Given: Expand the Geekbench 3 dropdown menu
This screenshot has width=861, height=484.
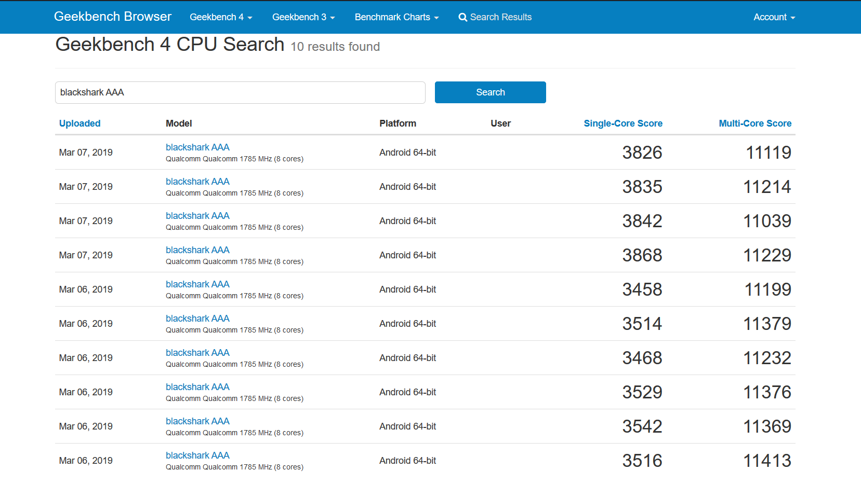Looking at the screenshot, I should 303,17.
